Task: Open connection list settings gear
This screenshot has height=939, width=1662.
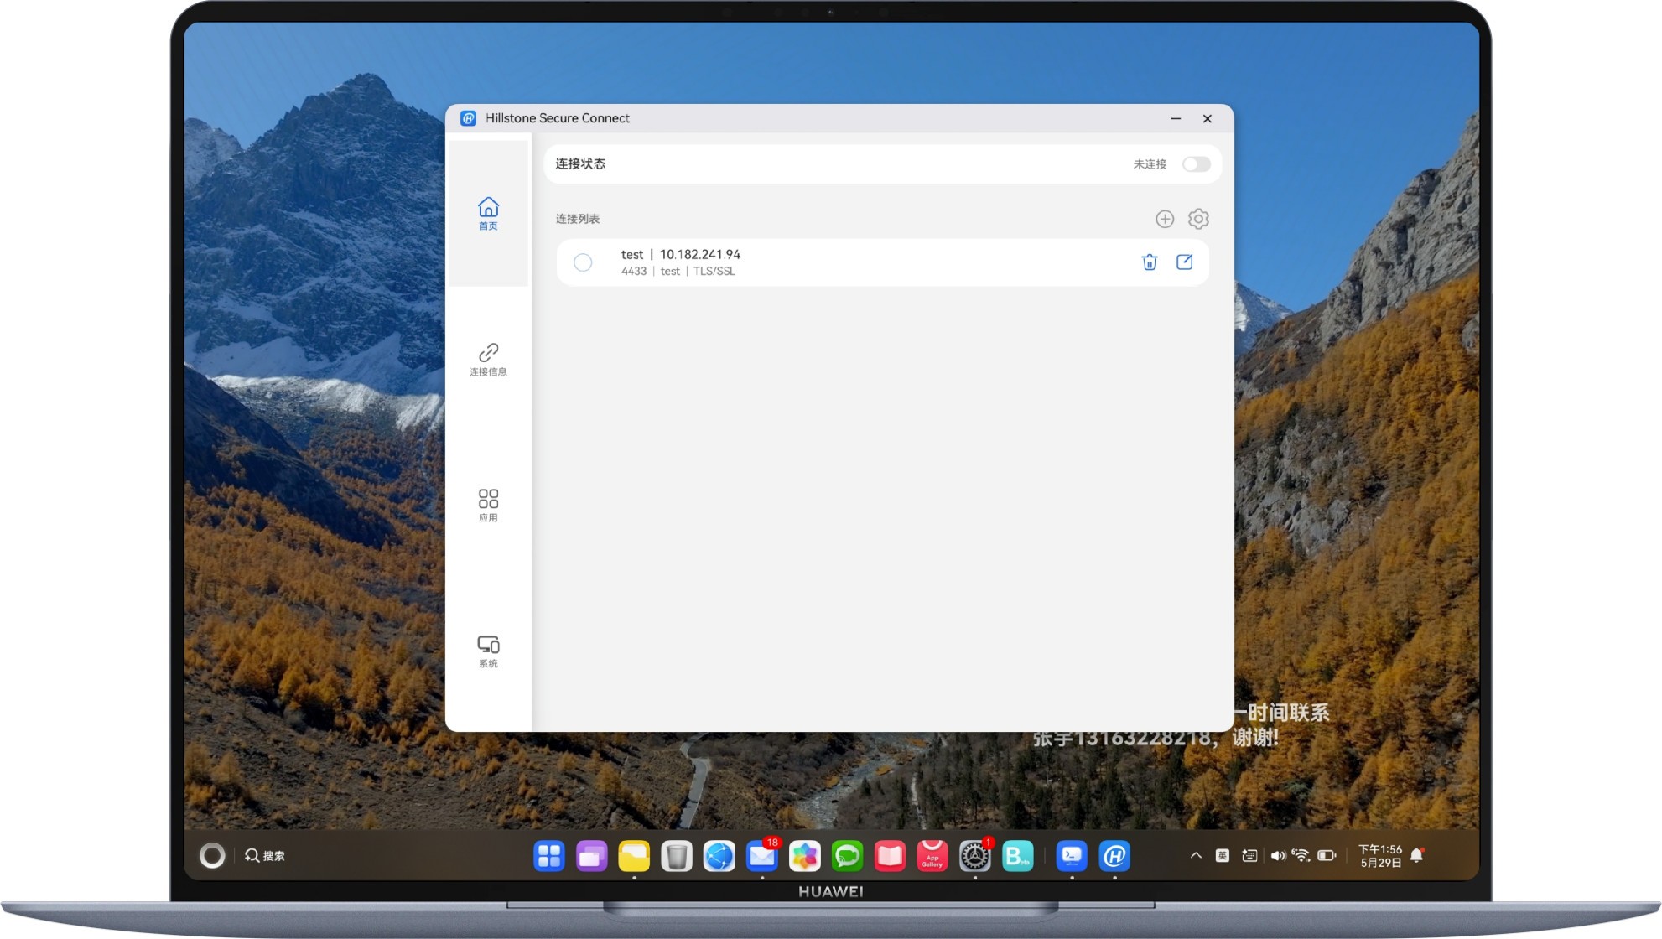Action: pos(1198,219)
